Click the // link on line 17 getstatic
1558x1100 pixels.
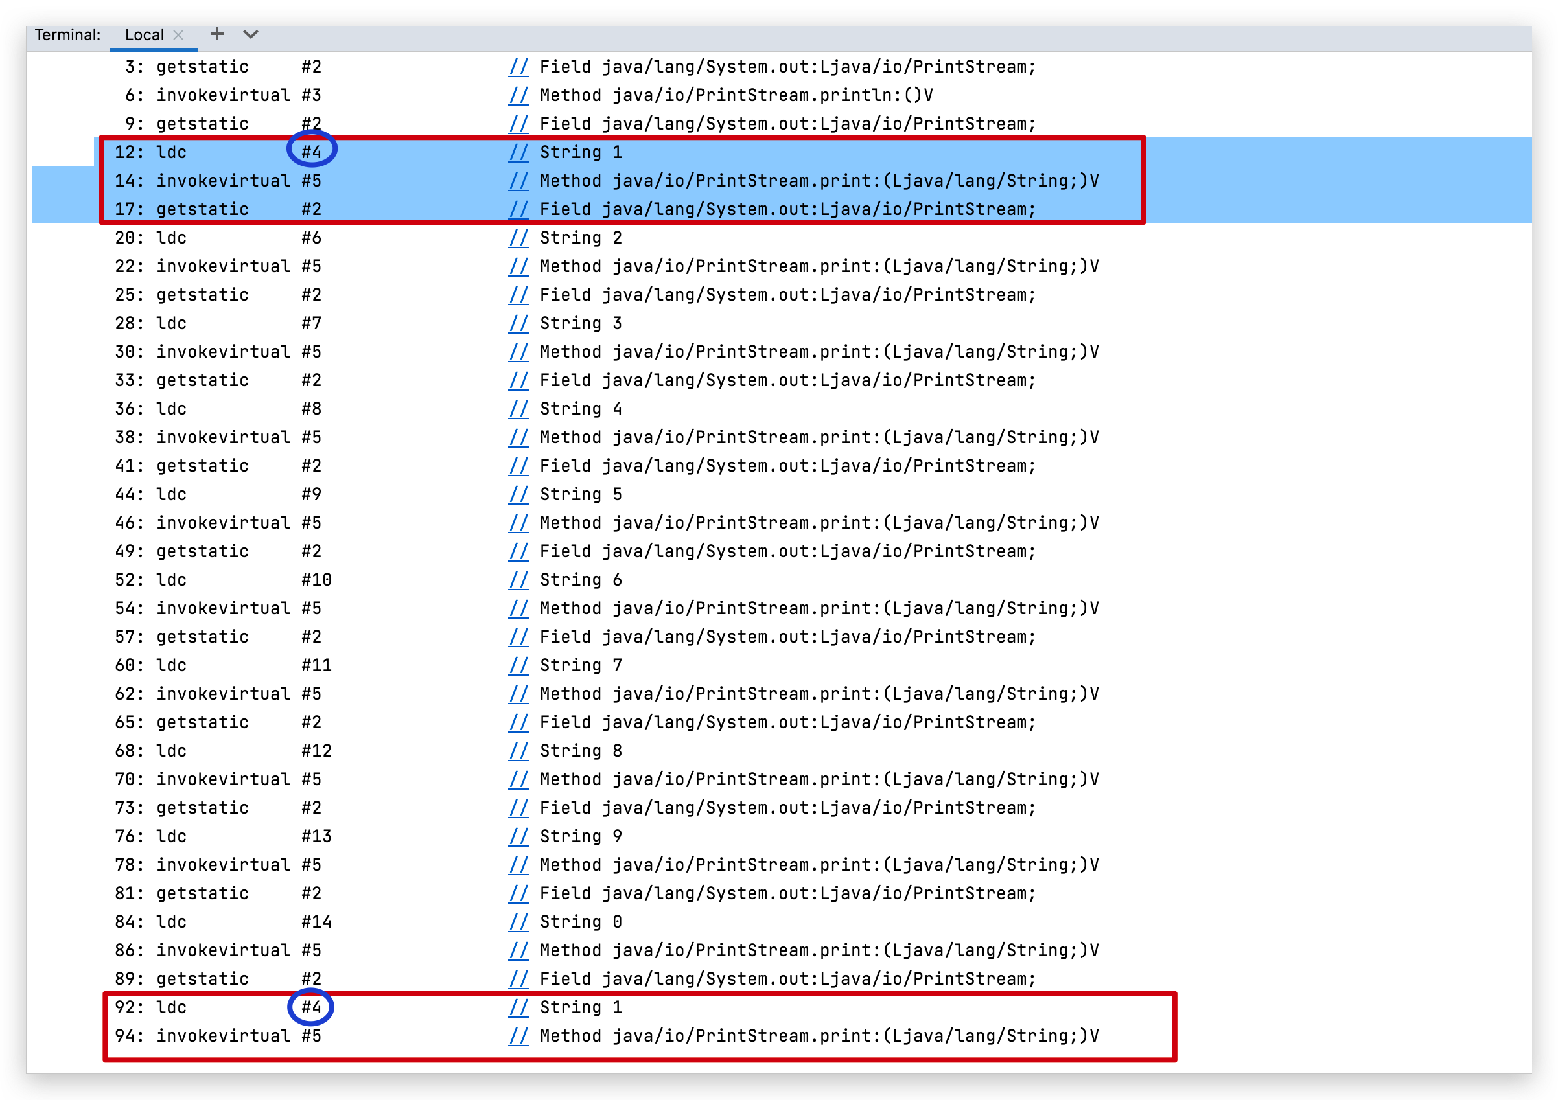[x=518, y=209]
